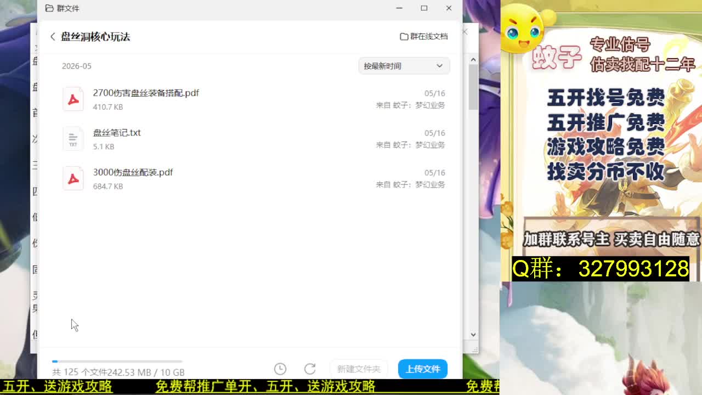Click the vertical scrollbar thumb of the file list
Viewport: 702px width, 395px height.
[473, 87]
